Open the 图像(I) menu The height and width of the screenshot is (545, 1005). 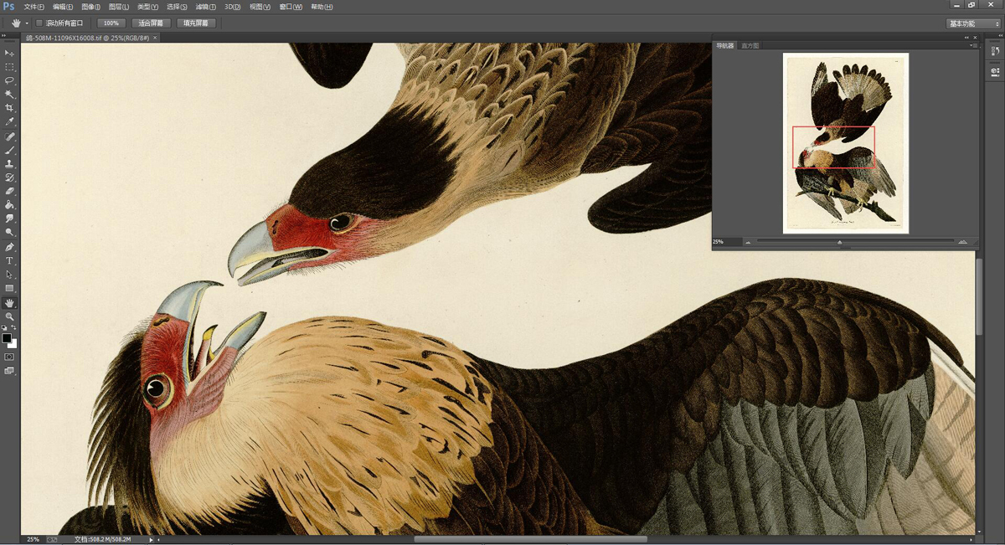pos(90,7)
